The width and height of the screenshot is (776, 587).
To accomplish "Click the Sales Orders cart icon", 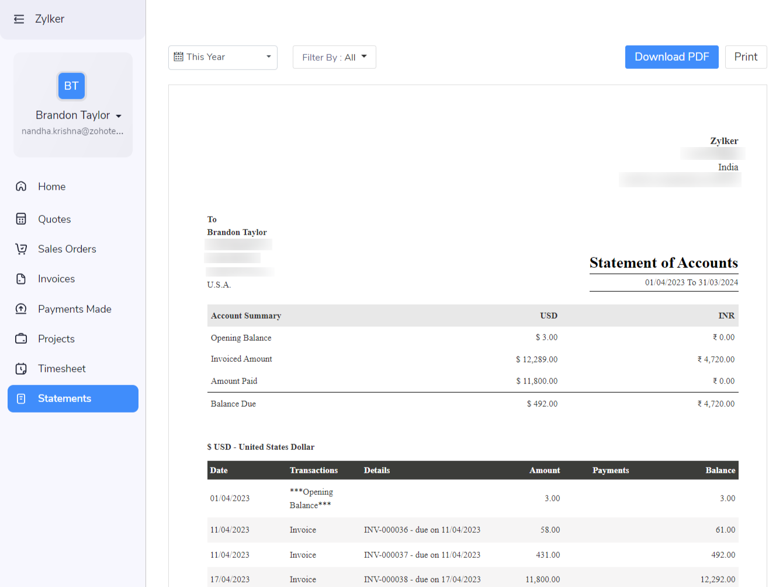I will click(x=21, y=249).
